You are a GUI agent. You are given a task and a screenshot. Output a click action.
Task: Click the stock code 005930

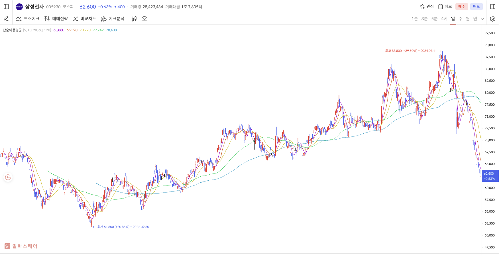53,7
